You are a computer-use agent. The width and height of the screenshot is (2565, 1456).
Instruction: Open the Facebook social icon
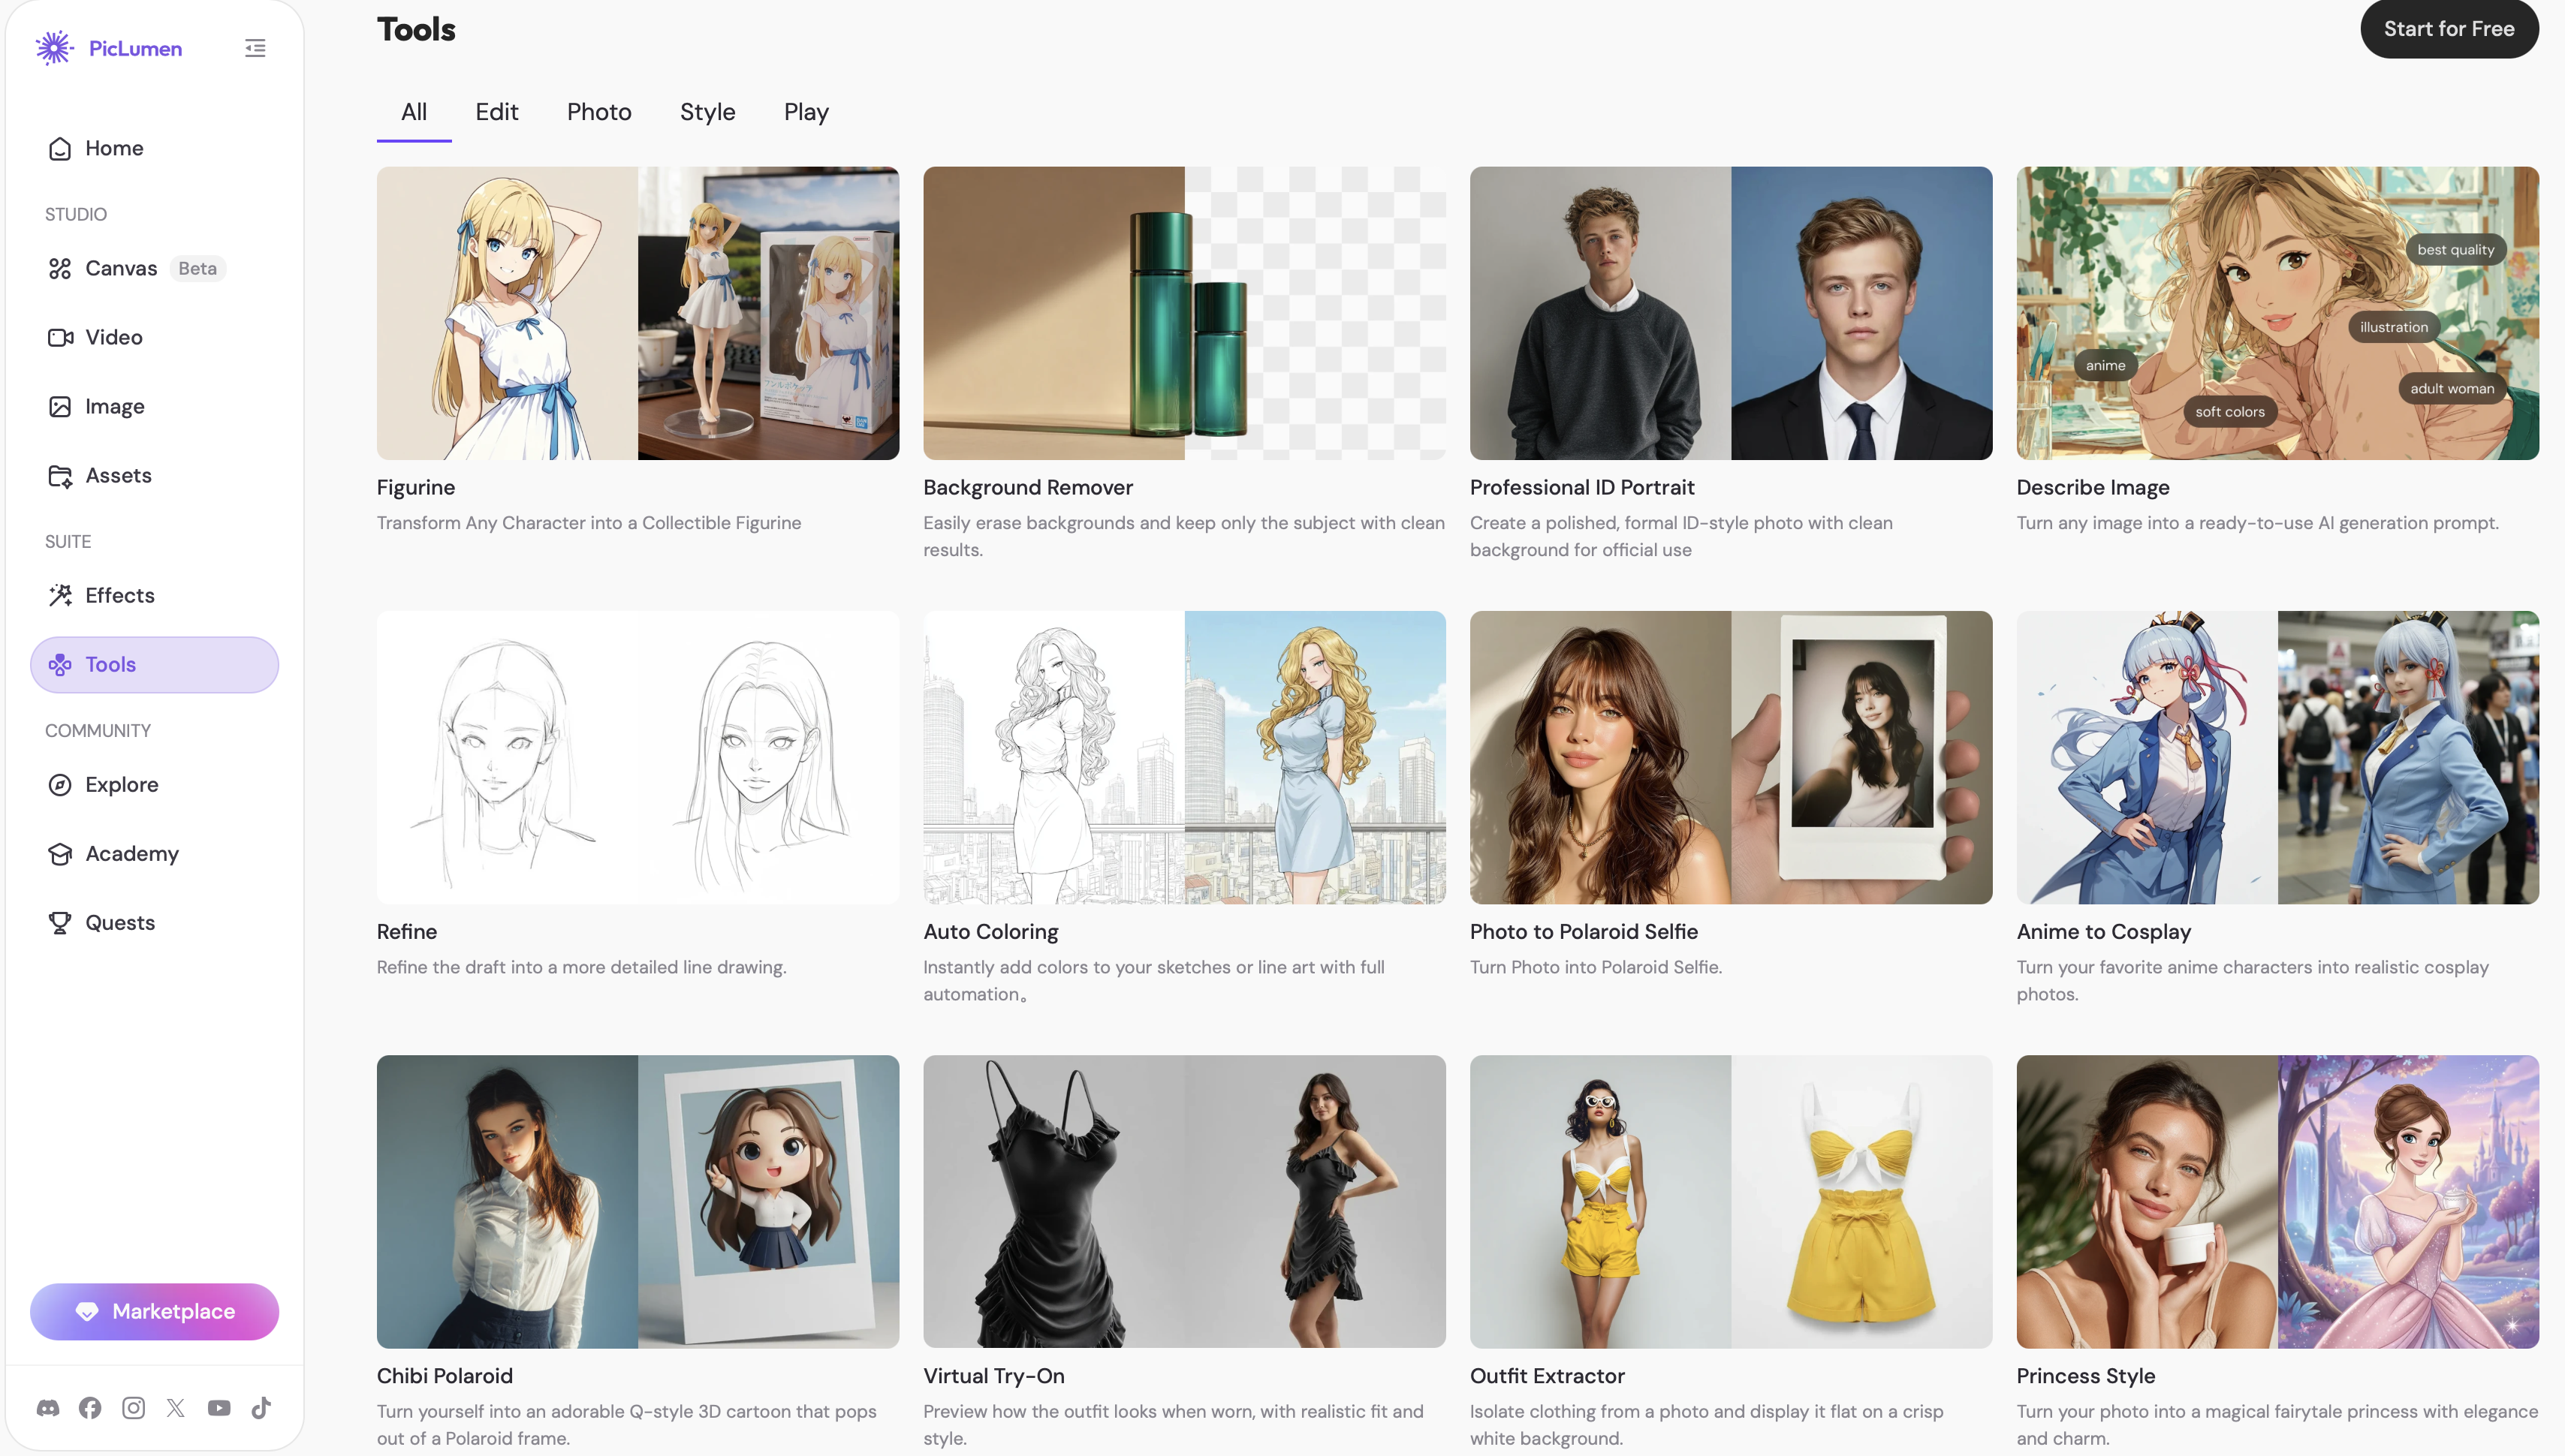[x=90, y=1408]
